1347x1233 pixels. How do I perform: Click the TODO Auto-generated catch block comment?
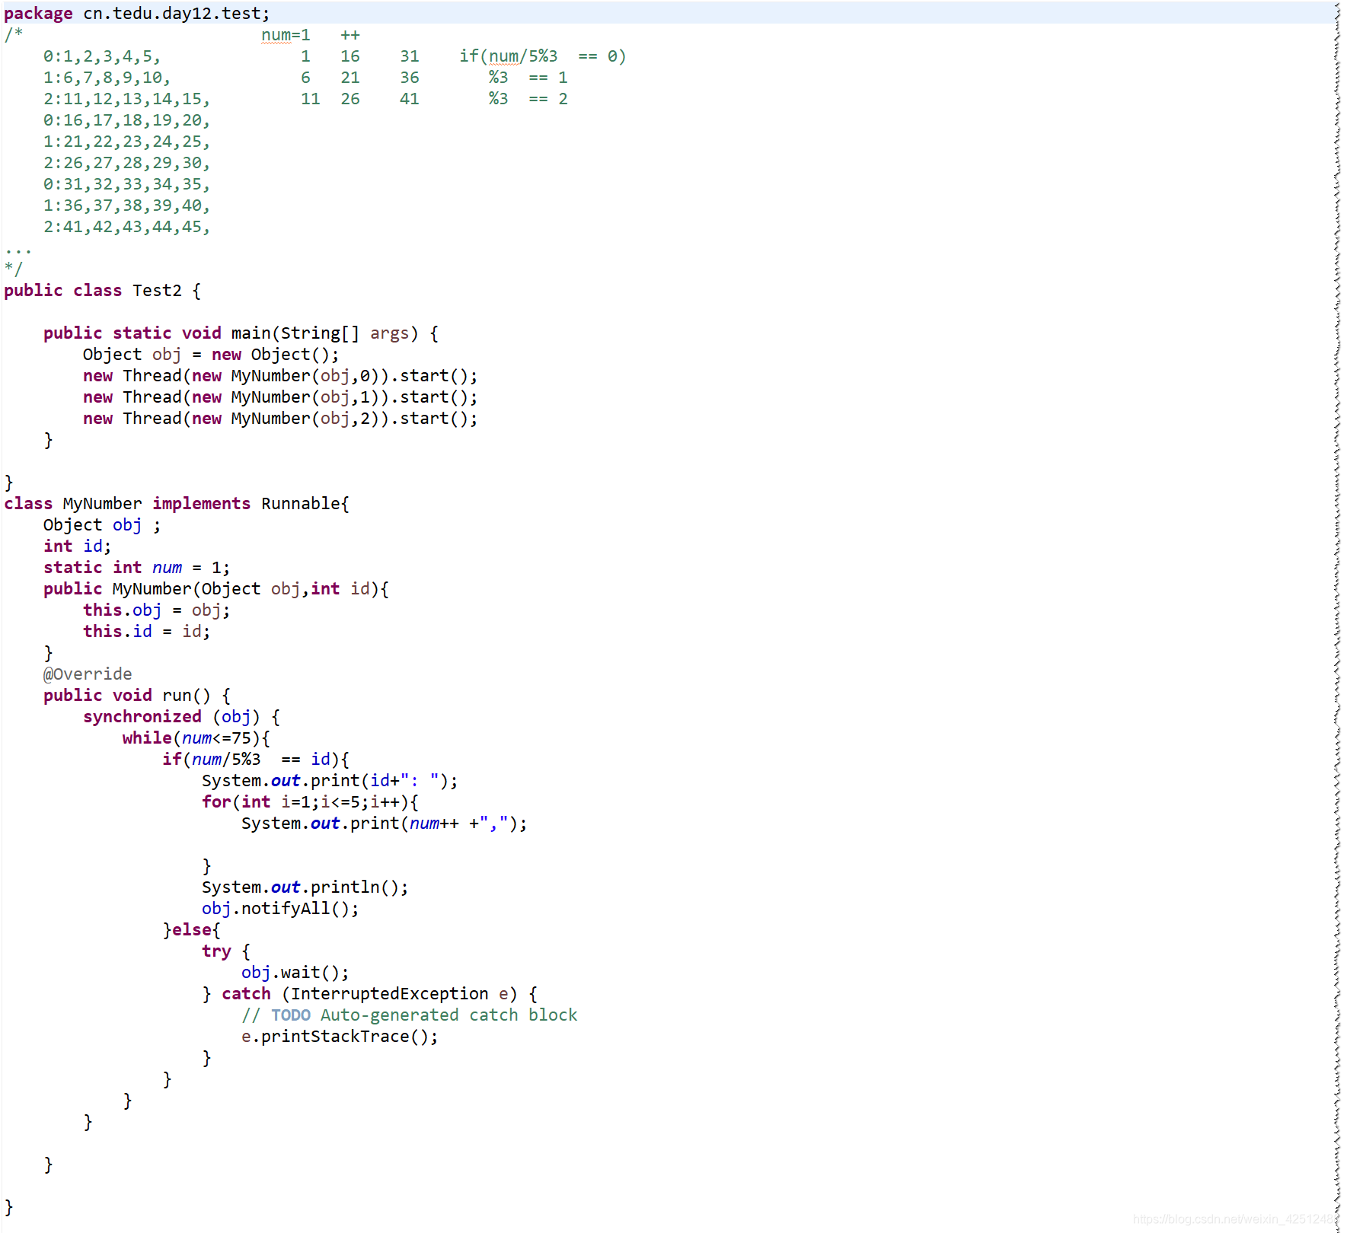pyautogui.click(x=410, y=1015)
